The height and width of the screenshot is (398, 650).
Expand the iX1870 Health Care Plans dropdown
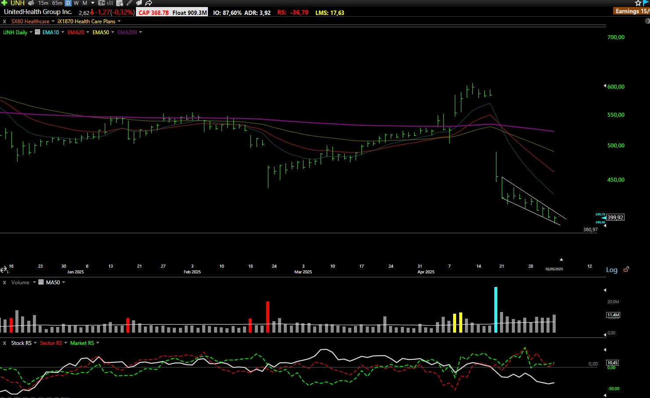[x=119, y=21]
